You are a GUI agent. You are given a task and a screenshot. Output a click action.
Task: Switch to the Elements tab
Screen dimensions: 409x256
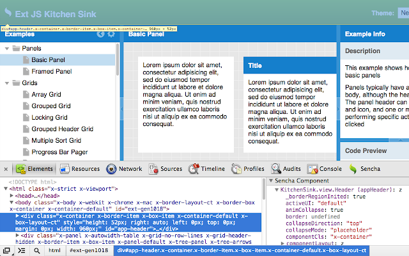(35, 169)
